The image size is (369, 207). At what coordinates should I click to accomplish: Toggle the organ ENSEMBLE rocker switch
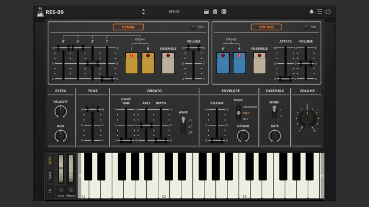coord(168,63)
